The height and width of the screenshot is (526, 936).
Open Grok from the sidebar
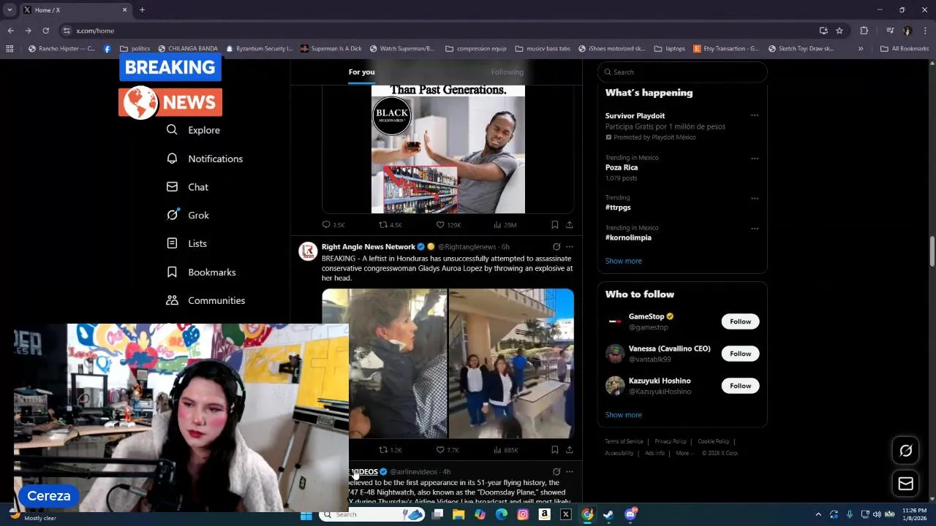pos(188,216)
